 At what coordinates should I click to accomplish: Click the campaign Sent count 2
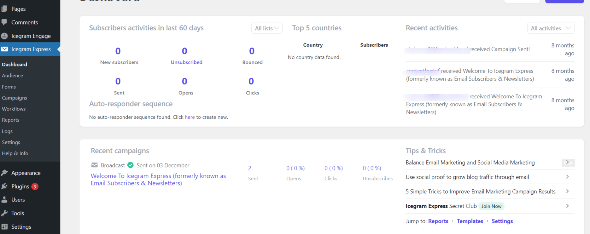pyautogui.click(x=250, y=168)
